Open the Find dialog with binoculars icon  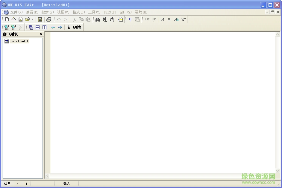point(98,19)
